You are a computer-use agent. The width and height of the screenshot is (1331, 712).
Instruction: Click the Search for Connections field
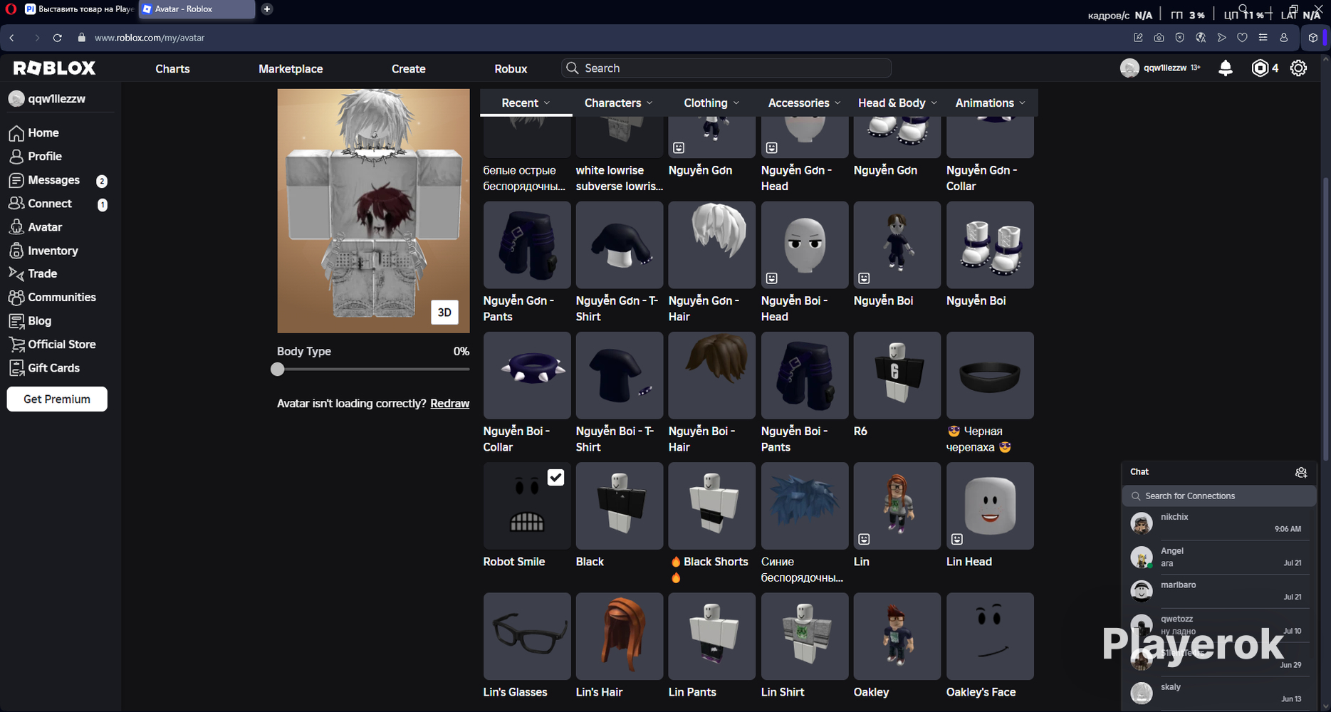1219,496
